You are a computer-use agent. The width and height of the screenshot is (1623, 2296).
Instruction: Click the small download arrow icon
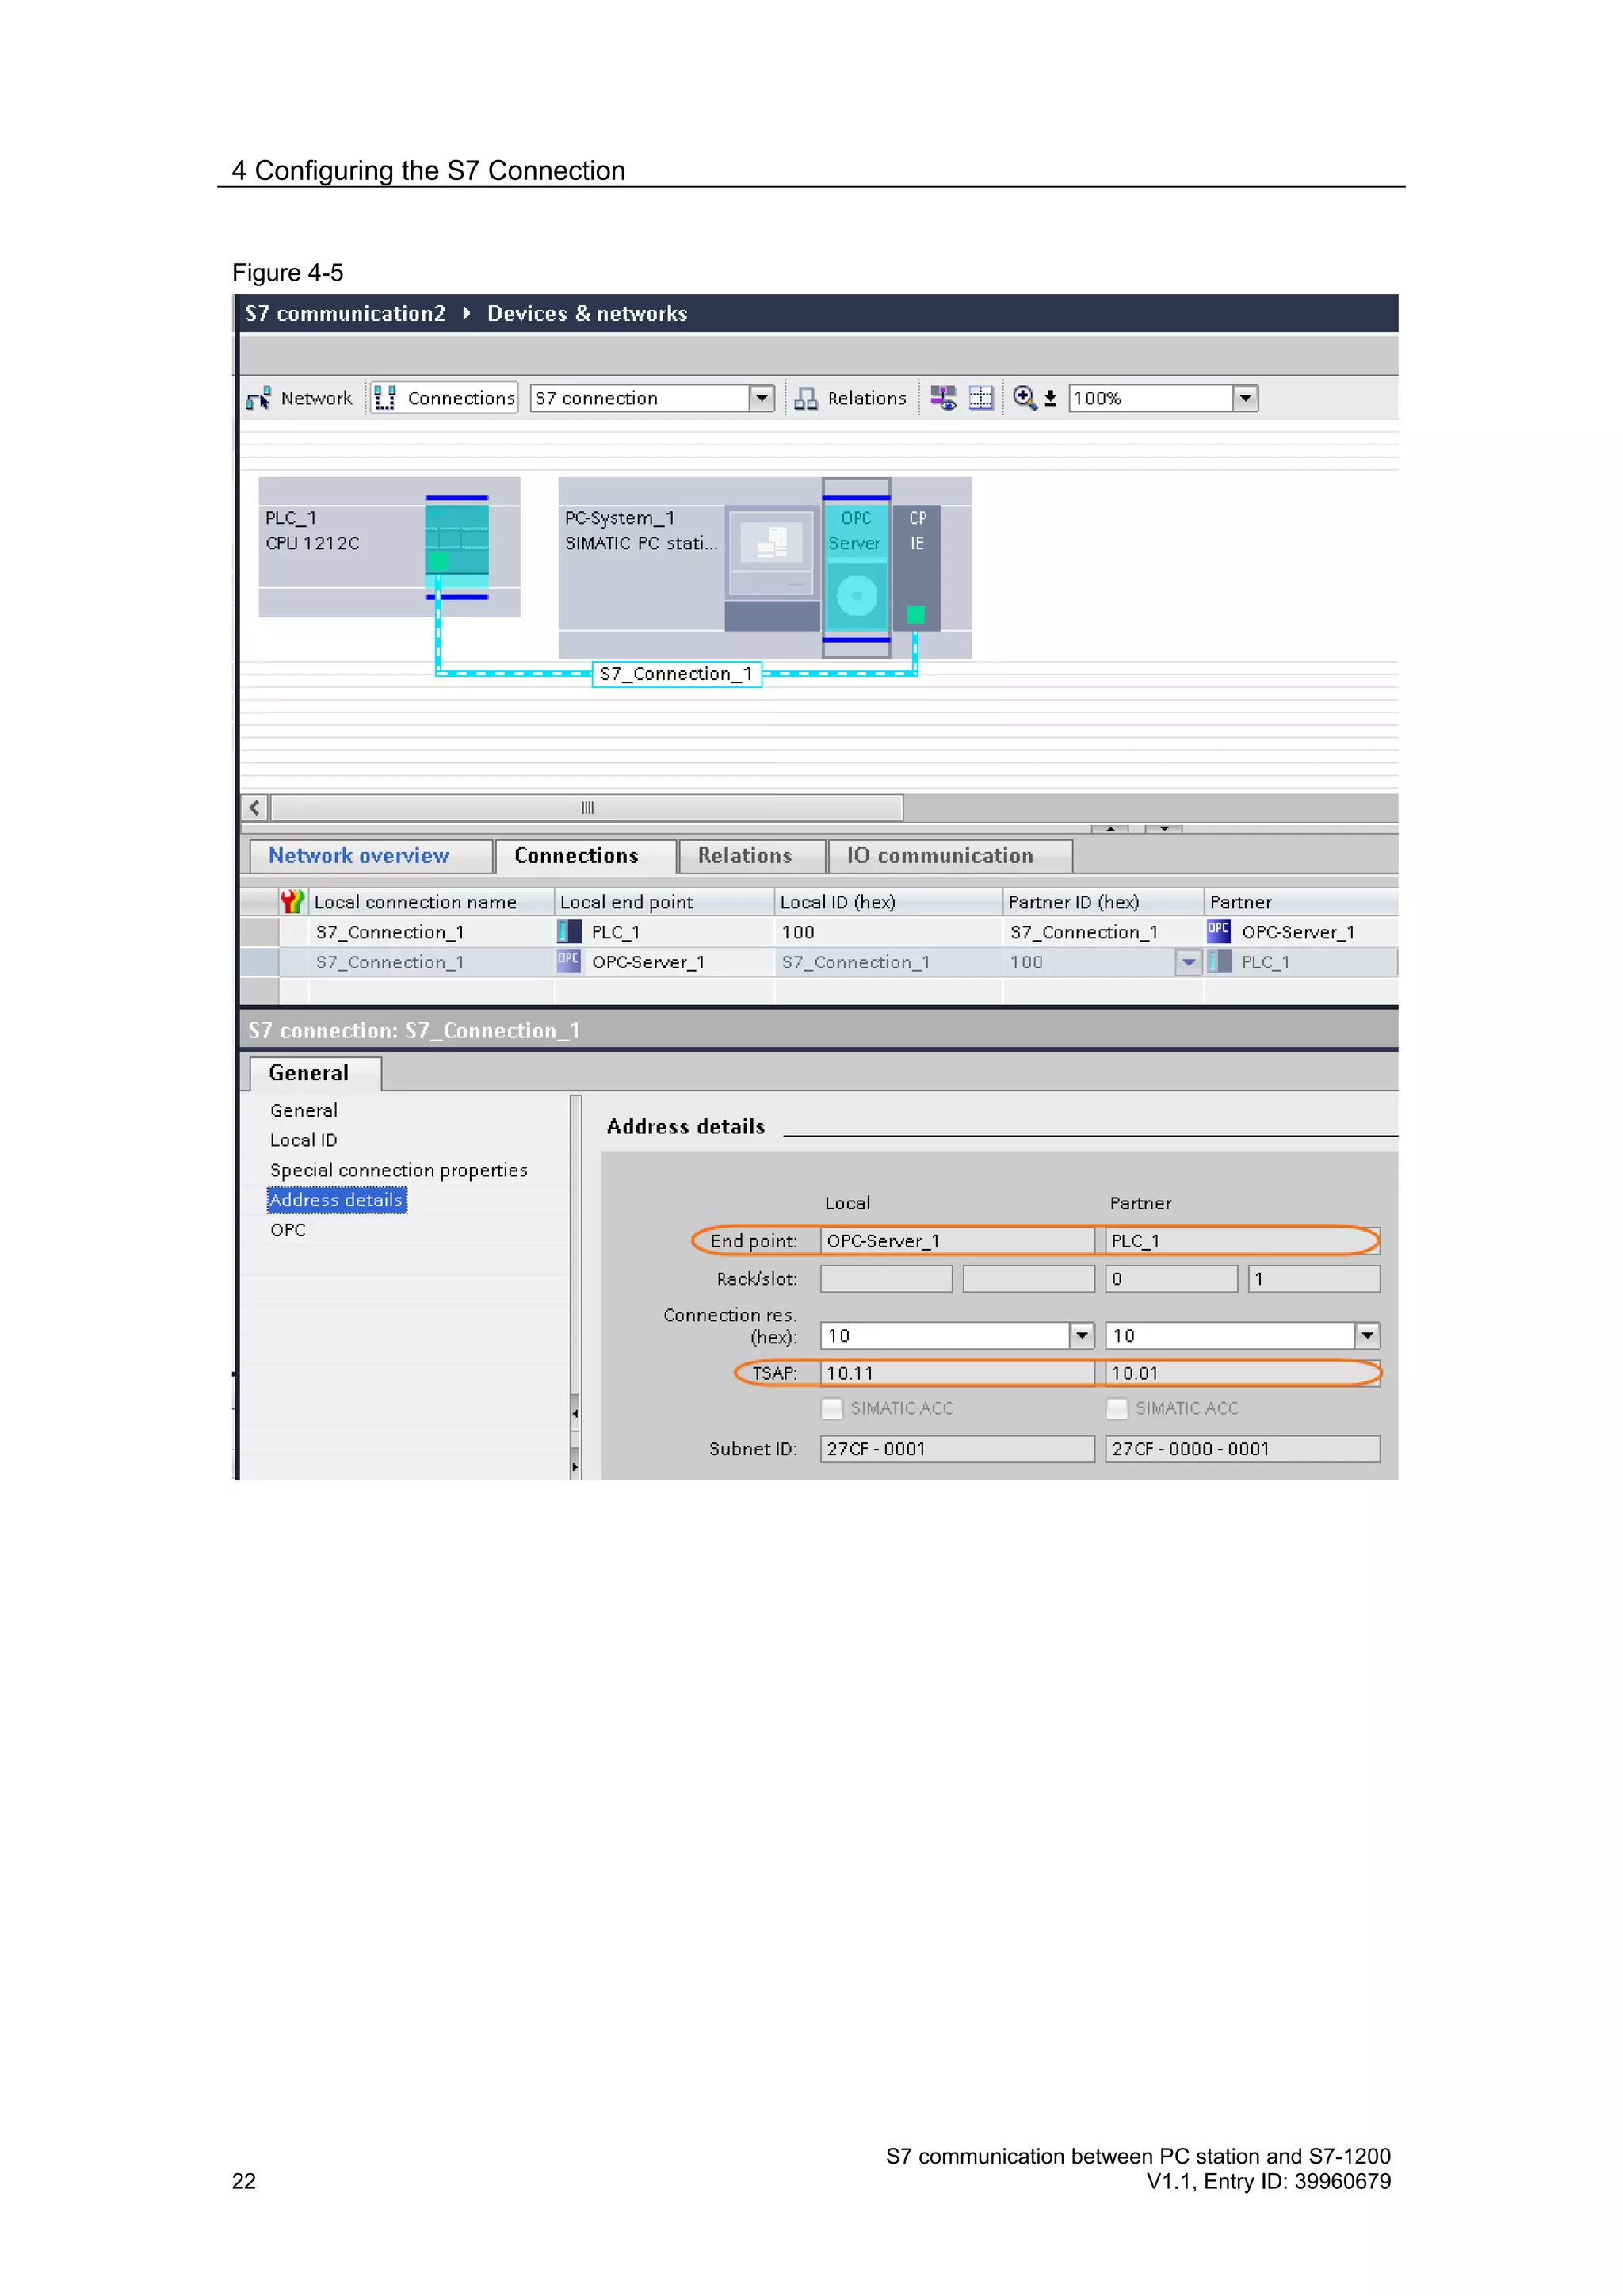1050,399
